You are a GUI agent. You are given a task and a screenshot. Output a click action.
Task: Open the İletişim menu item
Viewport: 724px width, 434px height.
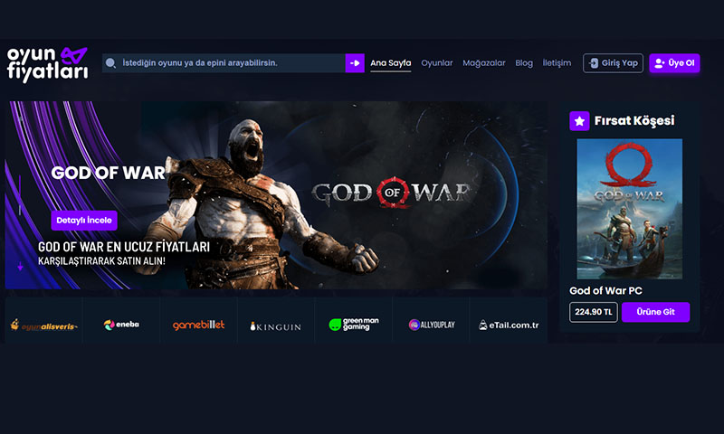click(557, 63)
